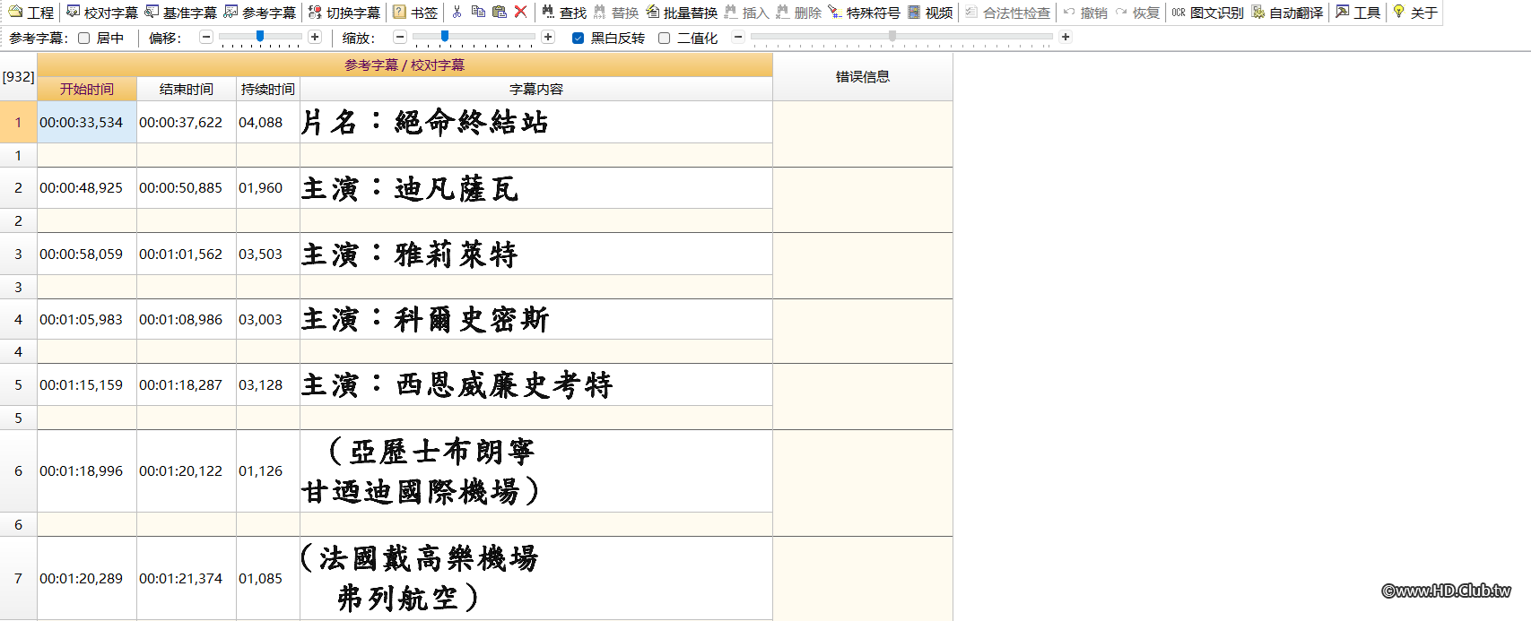
Task: Click the 插入 insert button
Action: coord(747,13)
